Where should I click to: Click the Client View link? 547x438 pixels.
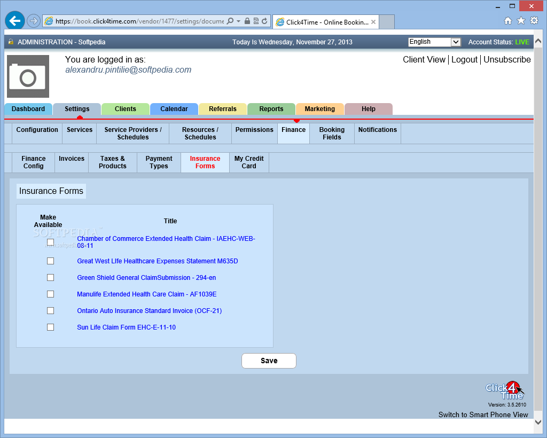click(424, 60)
